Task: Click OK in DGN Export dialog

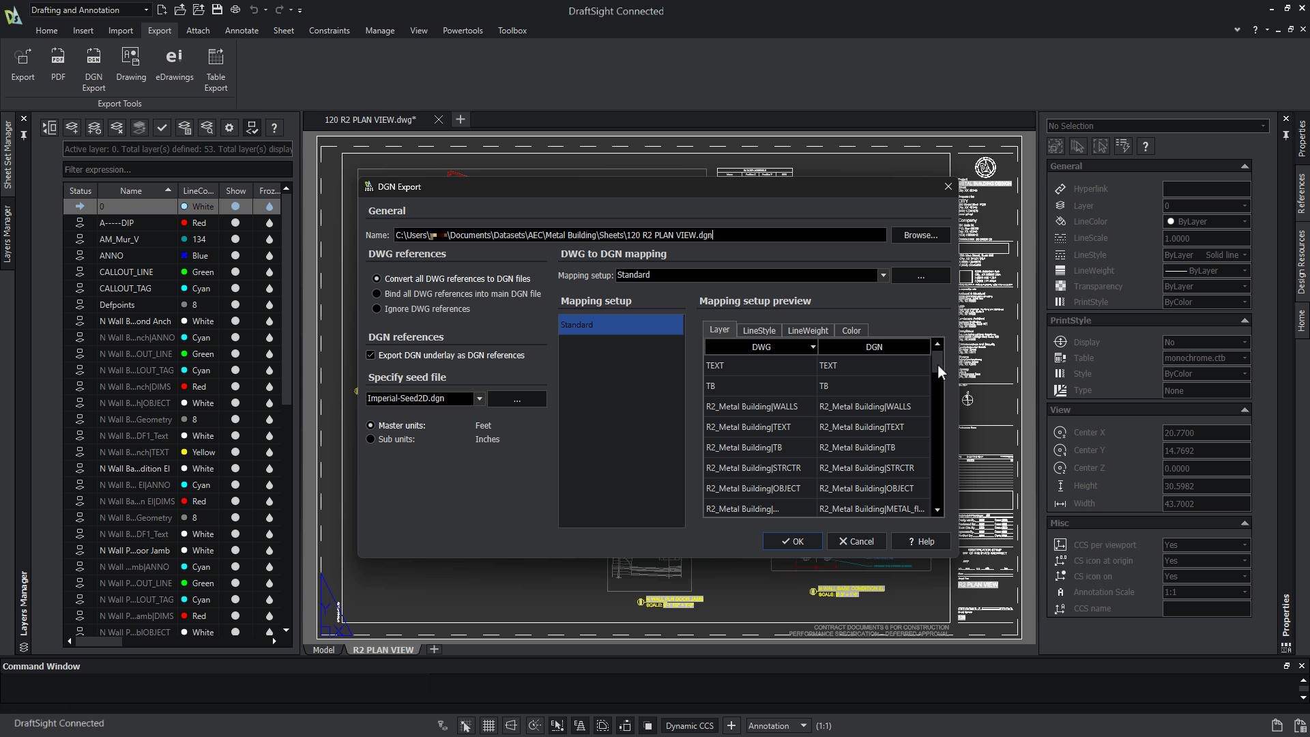Action: (792, 541)
